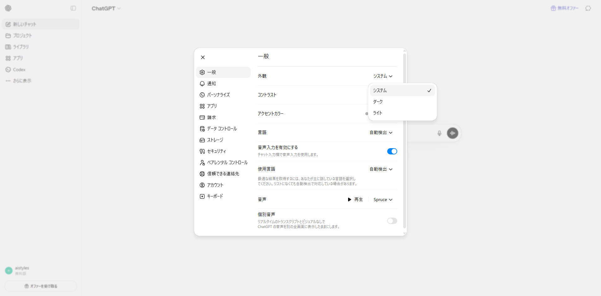The image size is (601, 296).
Task: Open プロジェクト in the sidebar
Action: (x=41, y=35)
